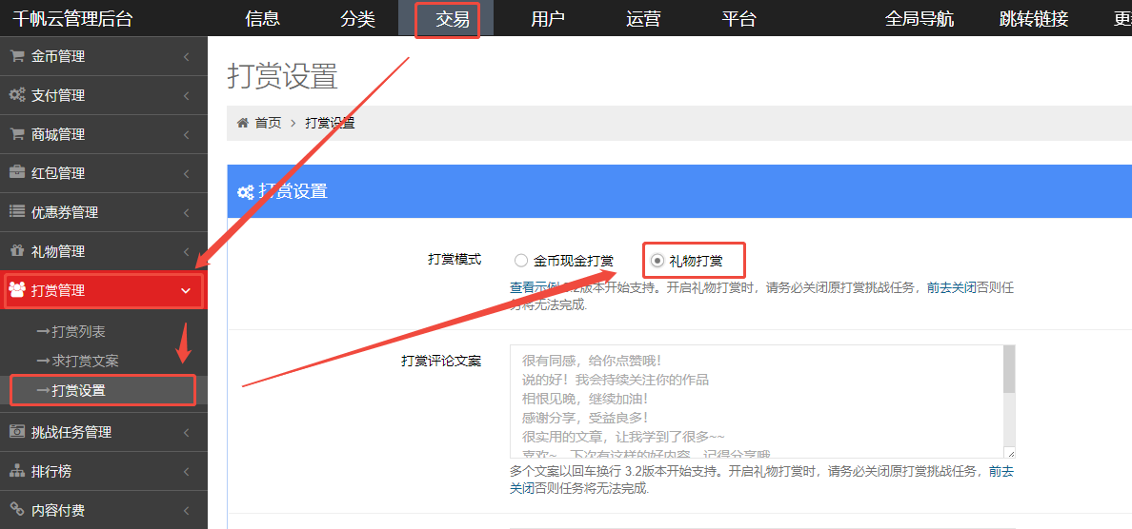Open the 信息 top menu
Image resolution: width=1132 pixels, height=529 pixels.
(263, 19)
